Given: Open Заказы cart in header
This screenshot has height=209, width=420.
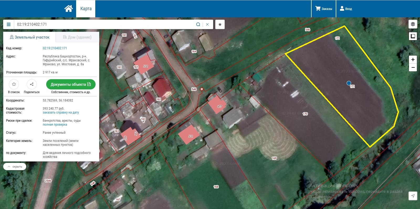Looking at the screenshot, I should [323, 9].
